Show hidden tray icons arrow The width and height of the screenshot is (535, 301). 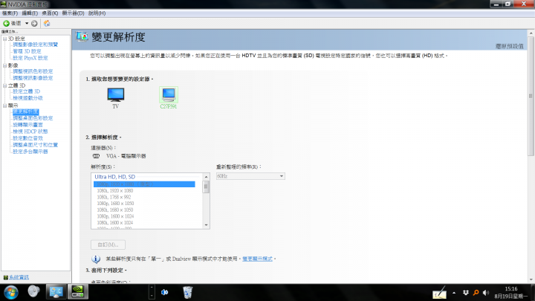click(454, 293)
